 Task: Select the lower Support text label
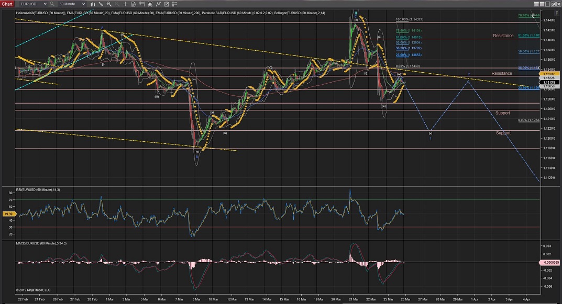point(503,133)
